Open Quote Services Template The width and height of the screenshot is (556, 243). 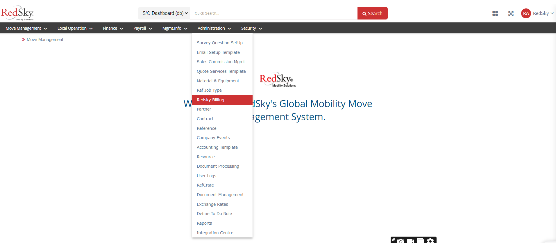222,71
